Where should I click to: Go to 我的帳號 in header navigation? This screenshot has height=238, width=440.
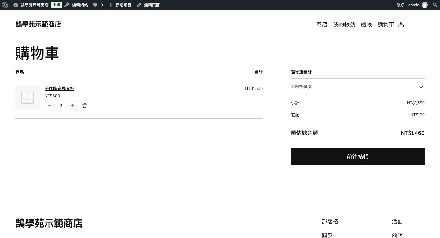click(x=344, y=24)
